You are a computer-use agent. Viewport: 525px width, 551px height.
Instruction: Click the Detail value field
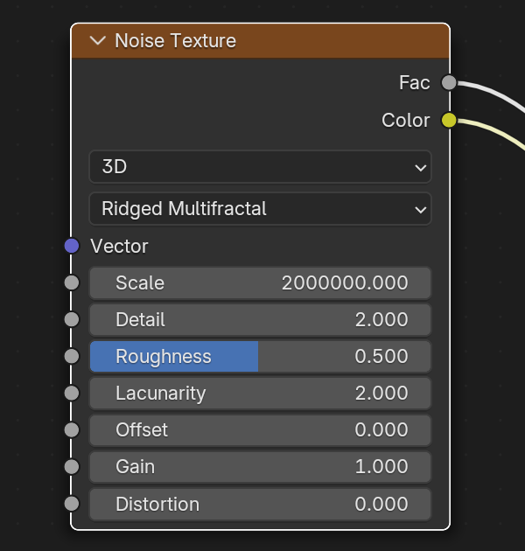pos(260,319)
